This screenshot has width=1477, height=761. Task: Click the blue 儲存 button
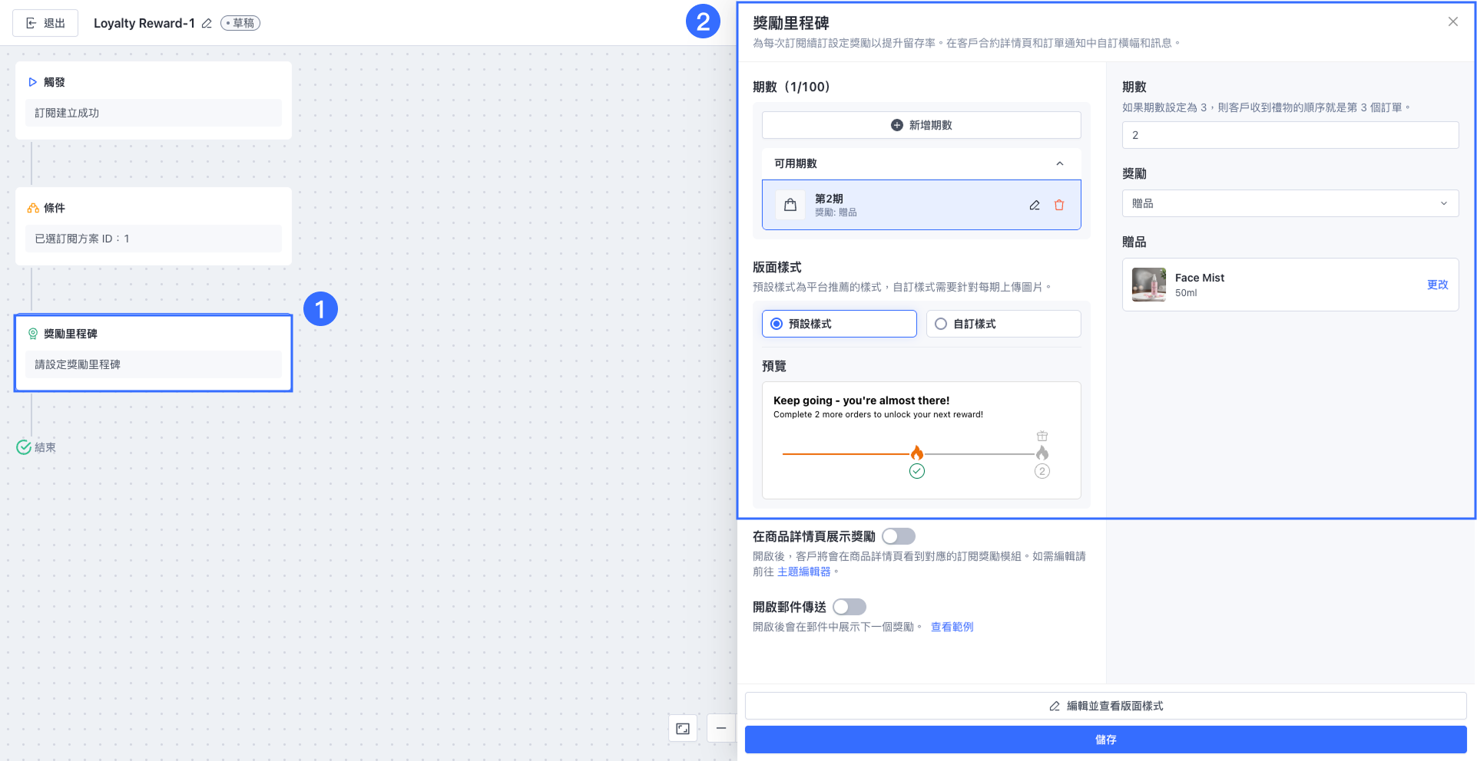(x=1106, y=740)
